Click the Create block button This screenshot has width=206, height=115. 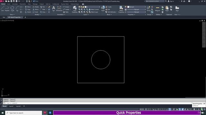tap(108, 7)
